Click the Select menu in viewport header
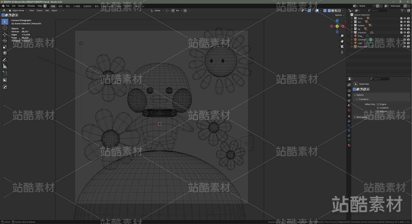This screenshot has width=412, height=224. [39, 11]
